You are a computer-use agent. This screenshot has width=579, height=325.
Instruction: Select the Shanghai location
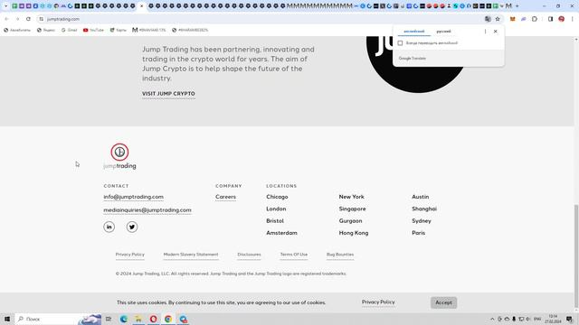(424, 209)
